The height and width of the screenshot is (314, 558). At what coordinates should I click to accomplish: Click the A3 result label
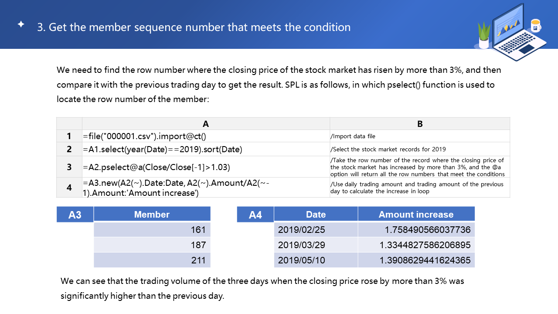point(75,215)
